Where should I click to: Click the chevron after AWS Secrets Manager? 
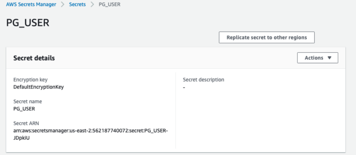[63, 5]
